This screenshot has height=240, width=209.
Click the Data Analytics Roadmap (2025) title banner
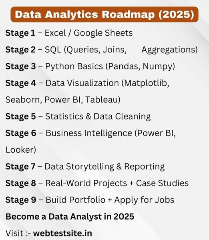click(x=104, y=14)
